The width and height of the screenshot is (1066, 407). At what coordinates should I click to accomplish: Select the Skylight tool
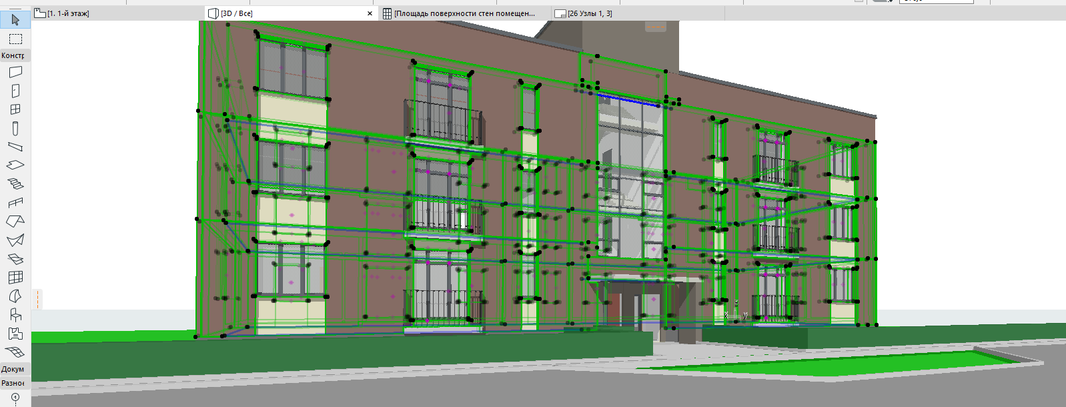pos(15,258)
